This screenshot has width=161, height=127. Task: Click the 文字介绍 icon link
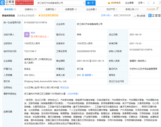105,15
